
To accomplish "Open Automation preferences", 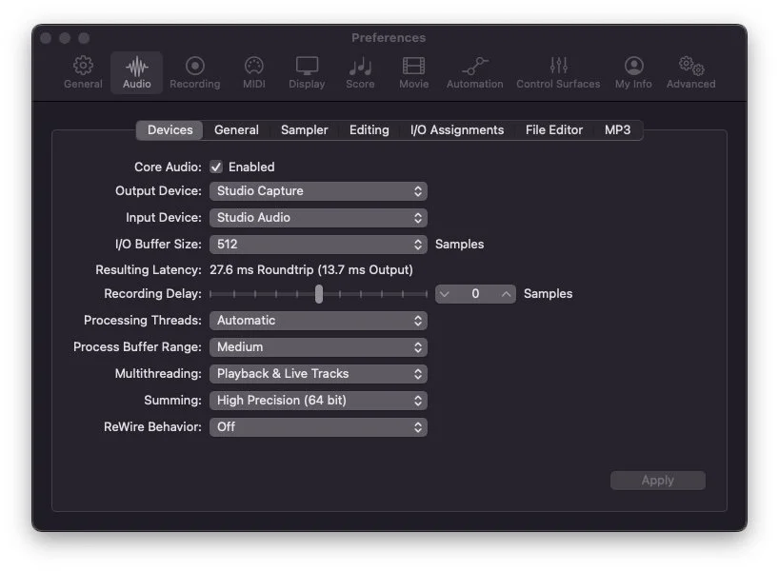I will tap(473, 71).
